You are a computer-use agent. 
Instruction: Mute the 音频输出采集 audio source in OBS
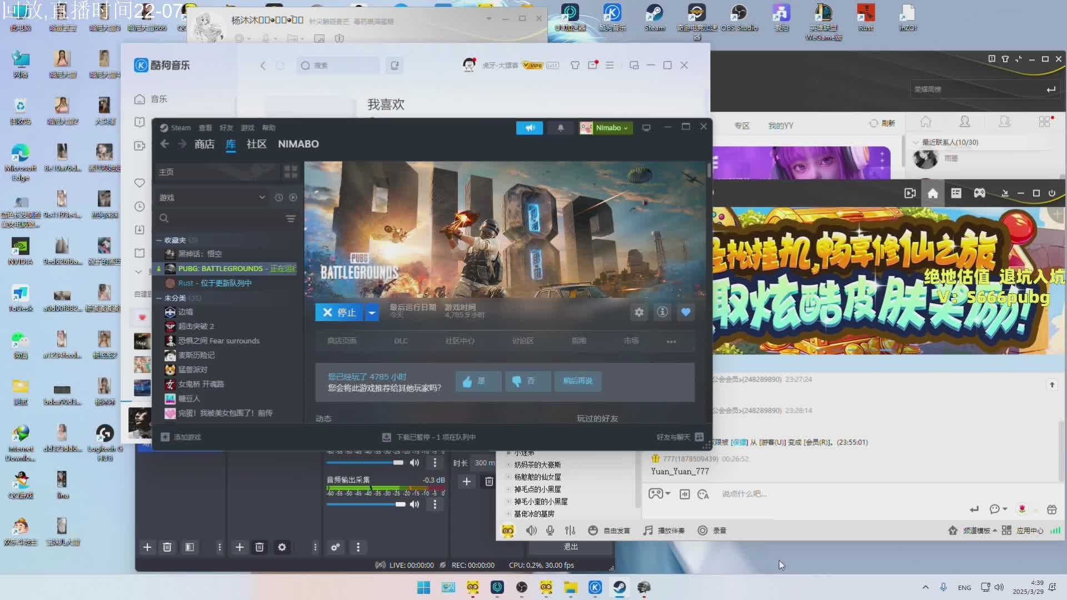point(415,504)
